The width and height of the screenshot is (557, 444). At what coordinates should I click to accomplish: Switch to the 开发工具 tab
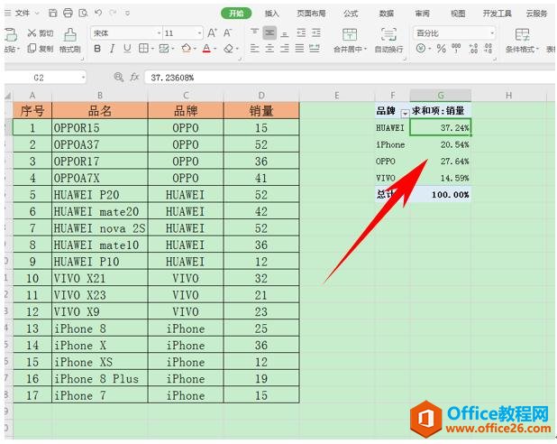click(497, 14)
